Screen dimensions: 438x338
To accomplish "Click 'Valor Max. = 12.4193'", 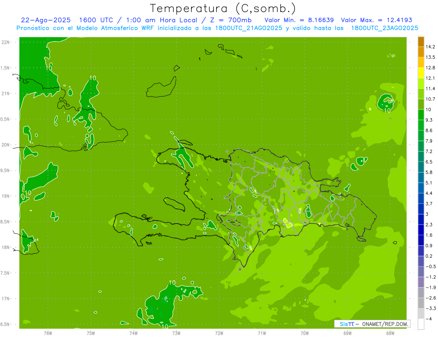I will coord(377,20).
